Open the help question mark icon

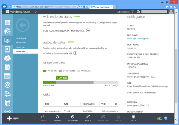[166, 118]
